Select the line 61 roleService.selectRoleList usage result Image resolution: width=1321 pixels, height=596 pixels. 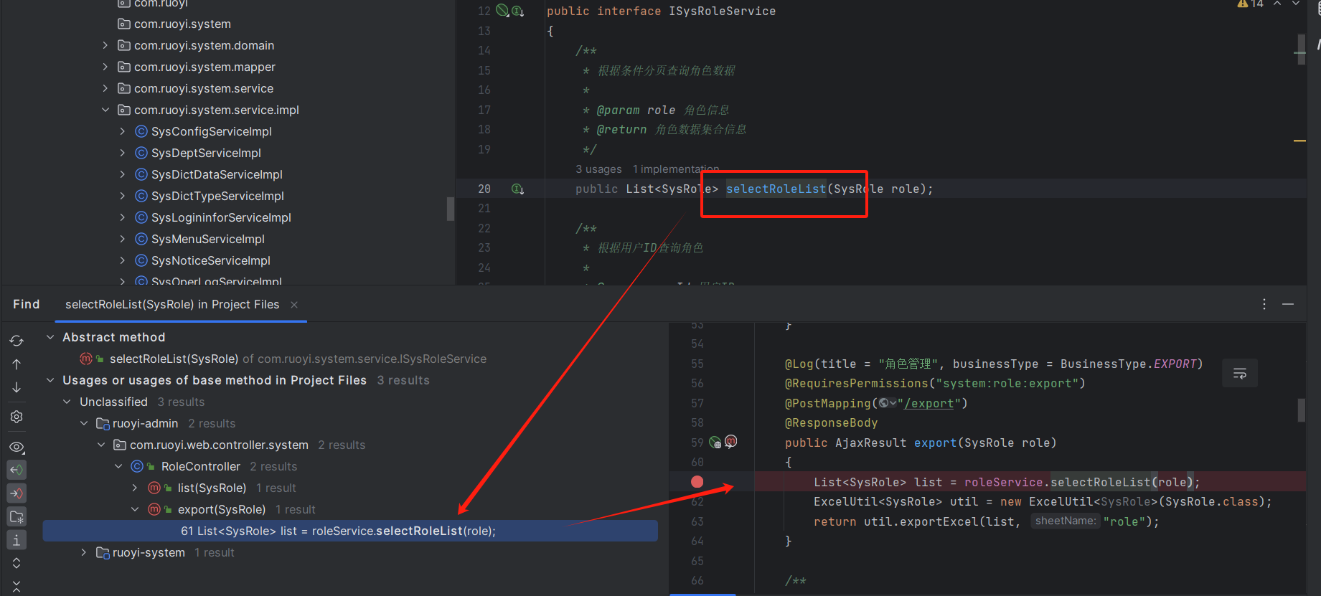pos(350,531)
